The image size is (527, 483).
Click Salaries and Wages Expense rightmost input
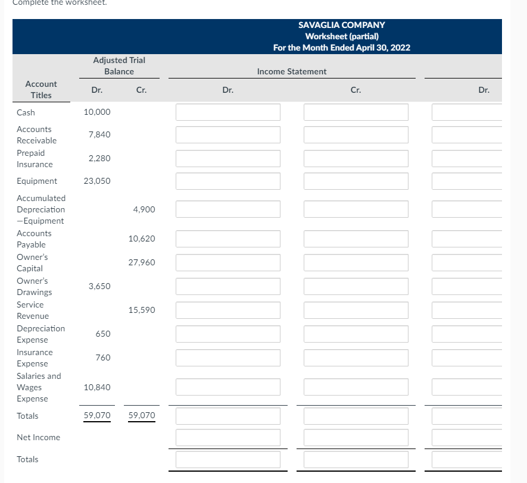[467, 387]
